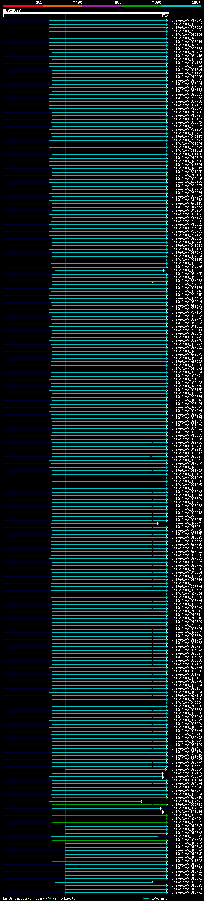Select the UniRef100_O40891 hit label
The height and width of the screenshot is (901, 204).
(187, 882)
